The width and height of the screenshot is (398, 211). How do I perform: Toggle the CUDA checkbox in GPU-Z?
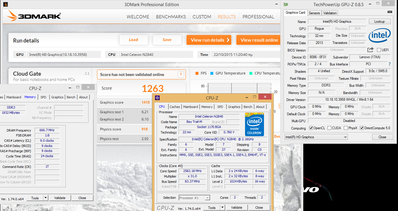tap(329, 128)
